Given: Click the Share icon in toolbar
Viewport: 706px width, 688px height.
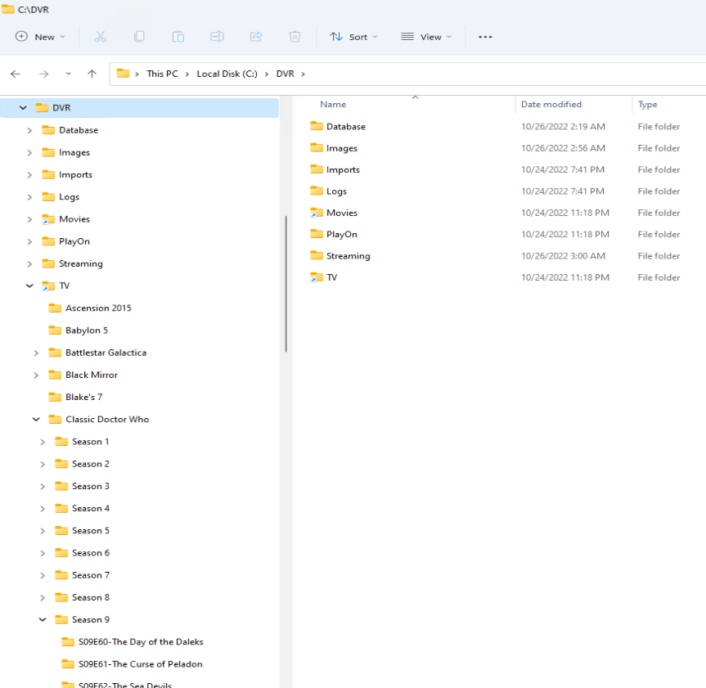Looking at the screenshot, I should 256,37.
